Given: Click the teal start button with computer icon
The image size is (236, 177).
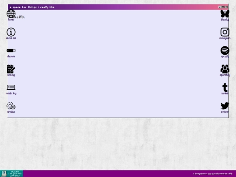Looking at the screenshot, I should pos(12,174).
